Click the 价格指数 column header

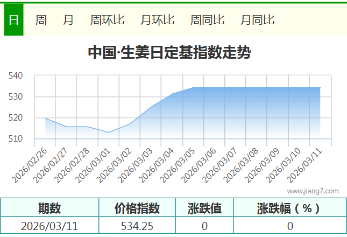[137, 208]
